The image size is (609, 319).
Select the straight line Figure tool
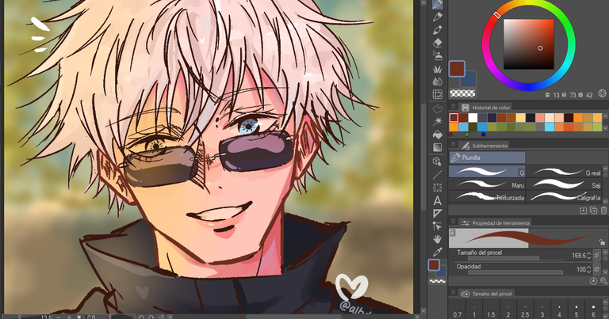(438, 175)
